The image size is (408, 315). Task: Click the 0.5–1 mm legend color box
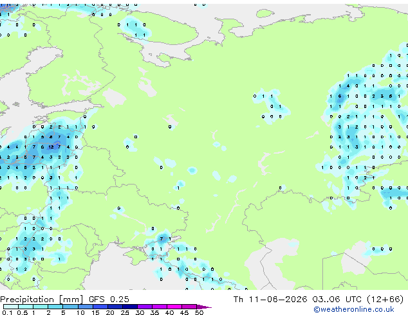[x=26, y=307]
